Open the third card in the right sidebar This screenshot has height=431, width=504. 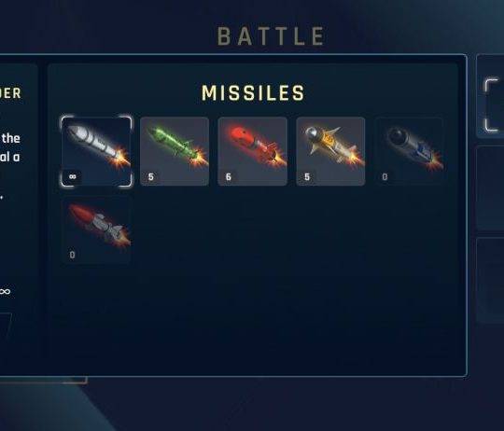point(490,280)
